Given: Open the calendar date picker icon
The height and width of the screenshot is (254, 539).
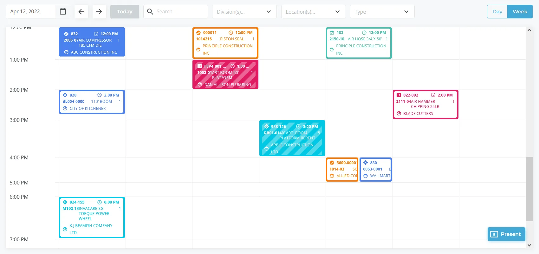Looking at the screenshot, I should click(x=63, y=11).
